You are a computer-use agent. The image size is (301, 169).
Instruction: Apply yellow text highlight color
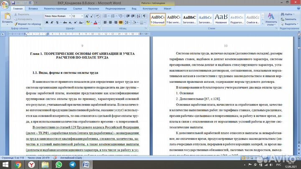click(88, 23)
